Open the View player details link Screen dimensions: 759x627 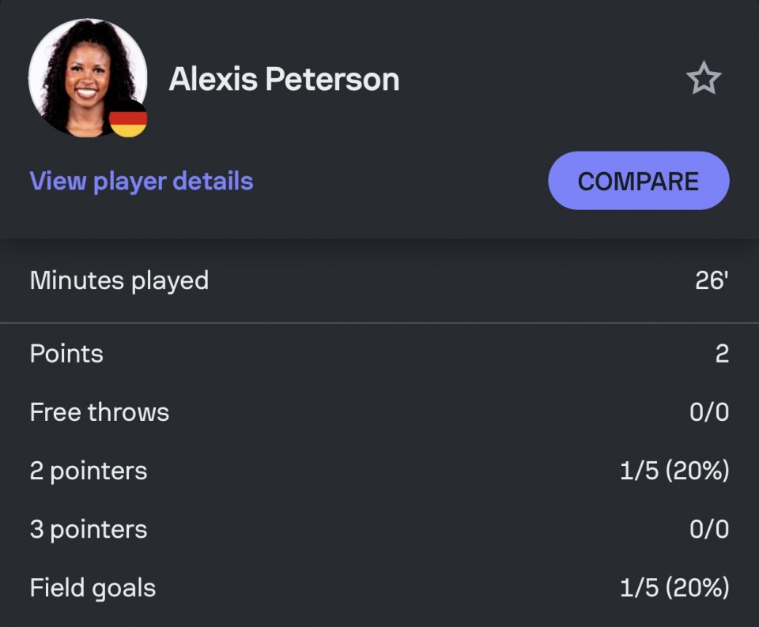point(142,182)
